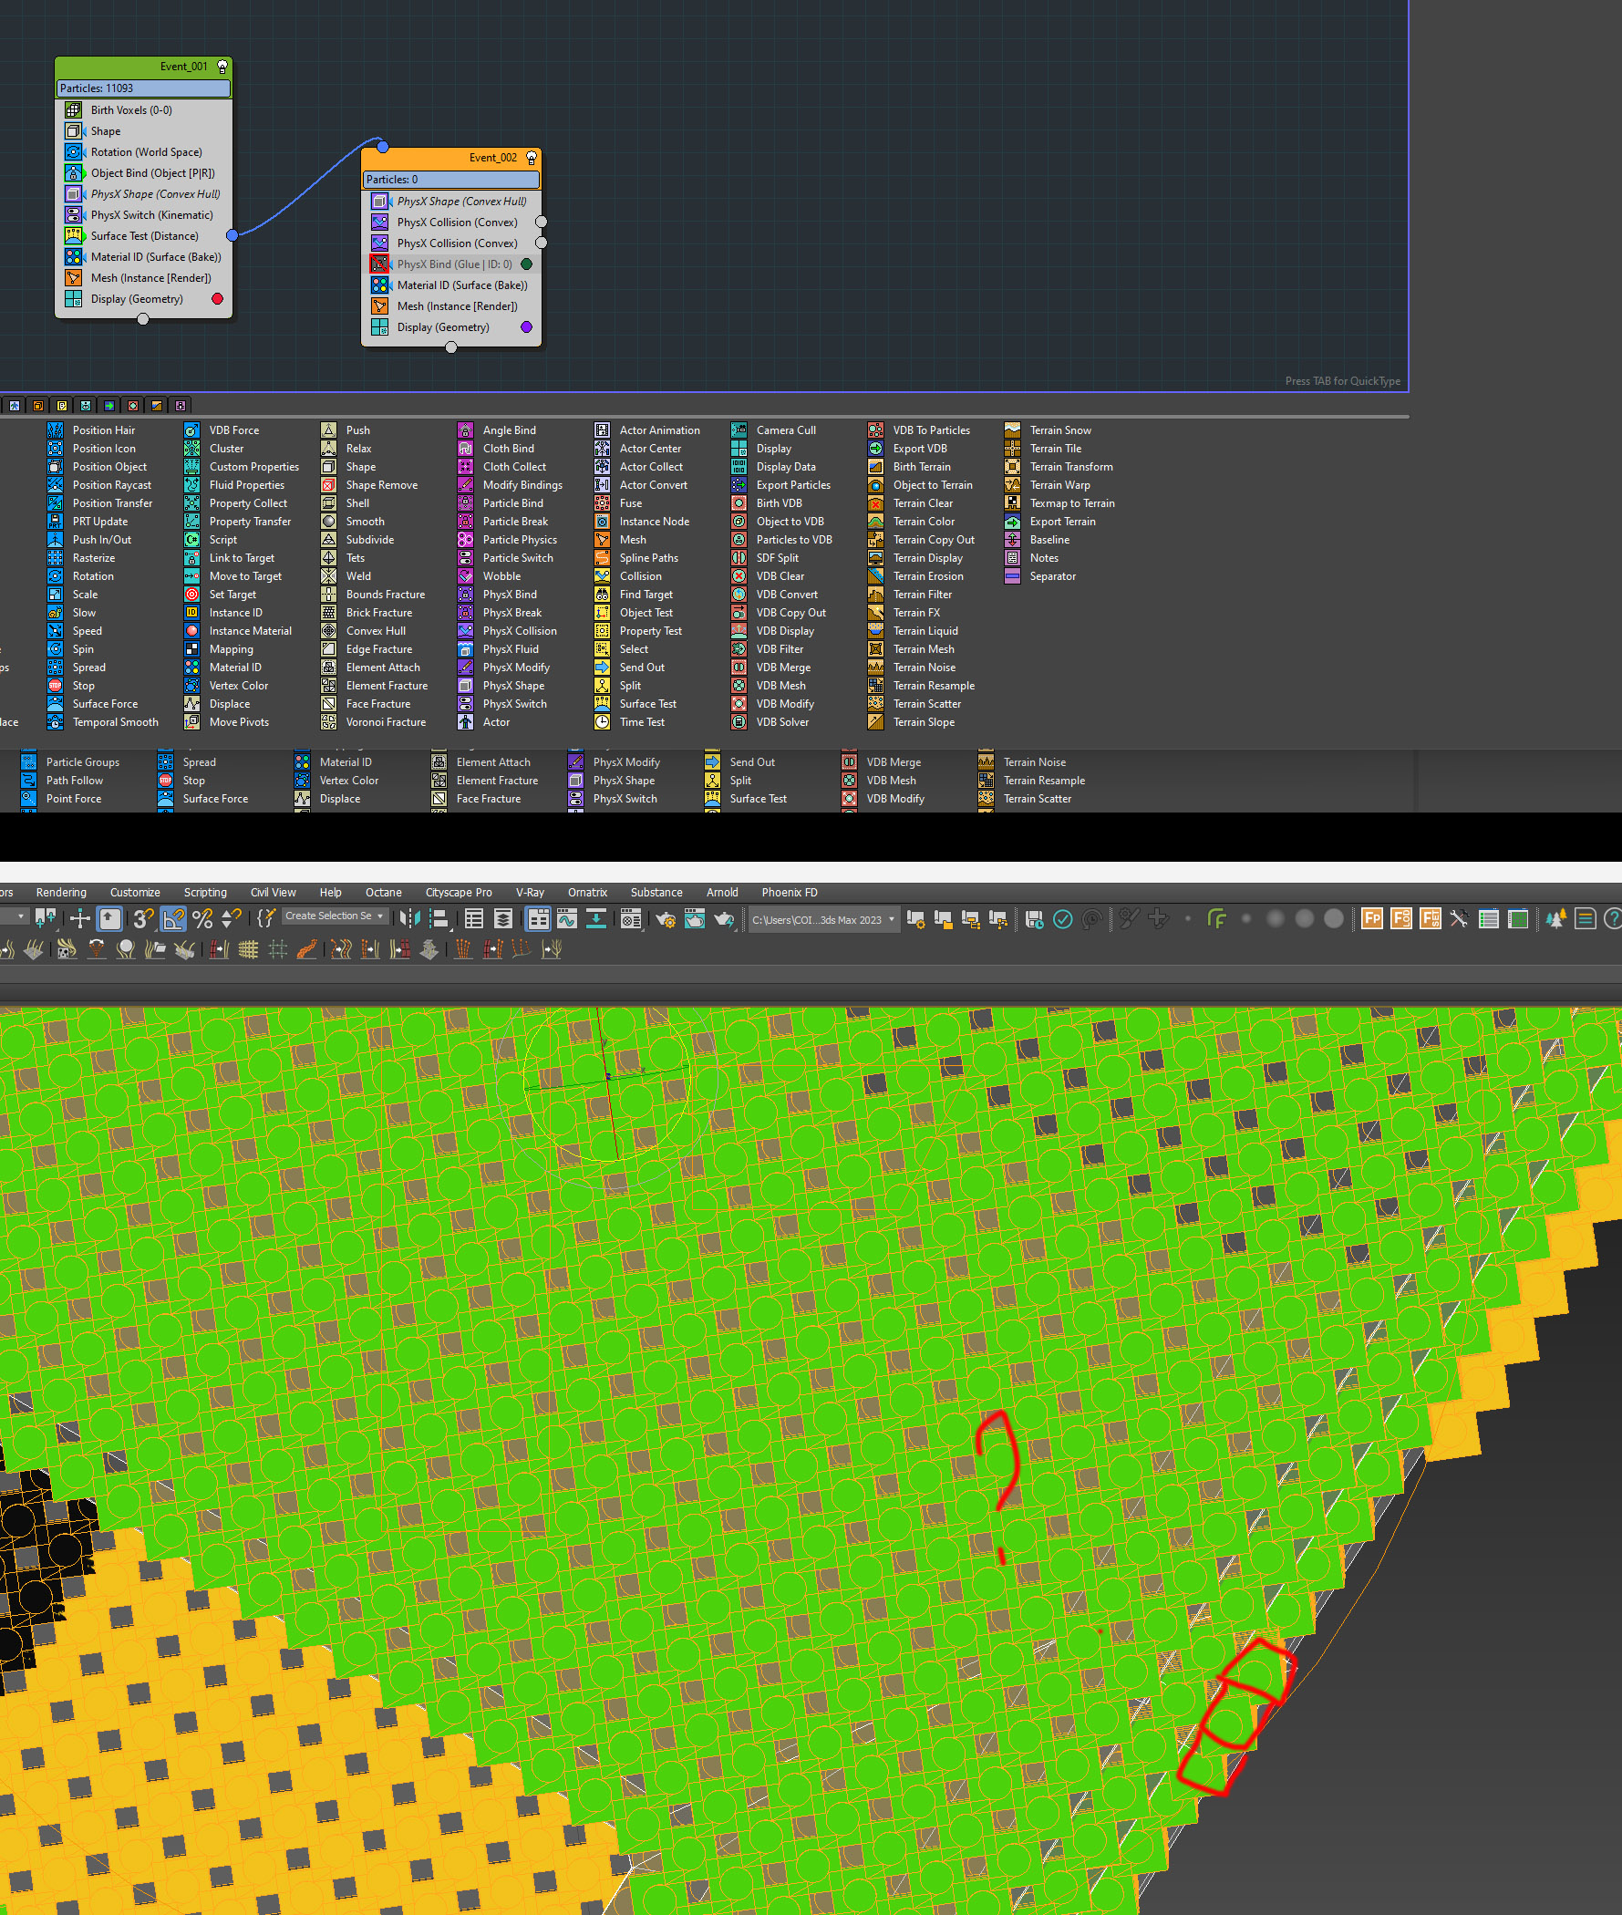Open the Phoenix FD menu
This screenshot has height=1915, width=1622.
[789, 892]
